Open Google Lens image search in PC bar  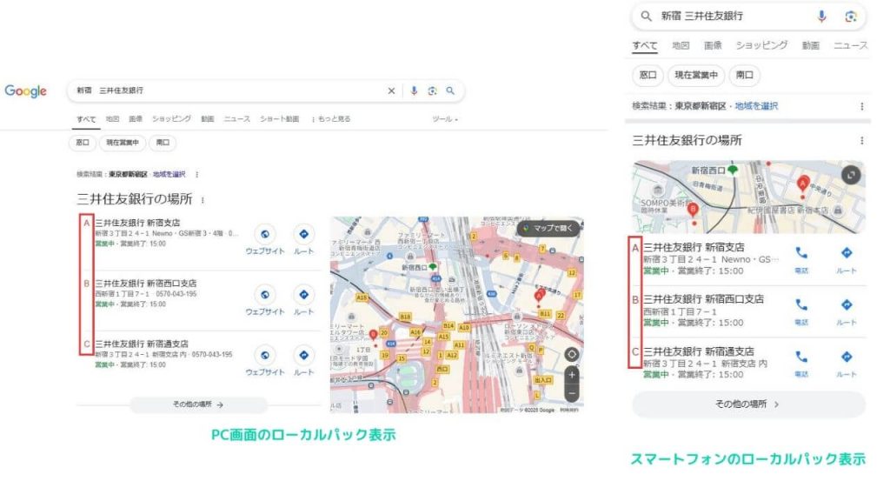coord(433,90)
